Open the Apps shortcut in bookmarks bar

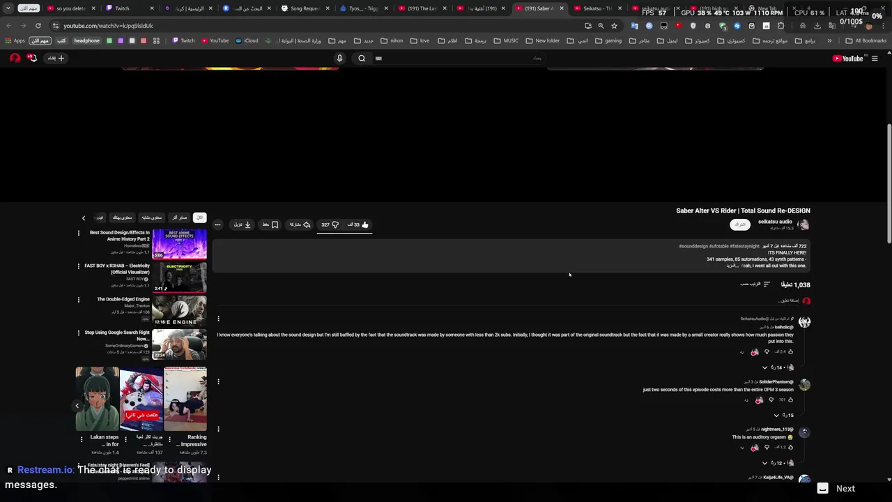[15, 41]
